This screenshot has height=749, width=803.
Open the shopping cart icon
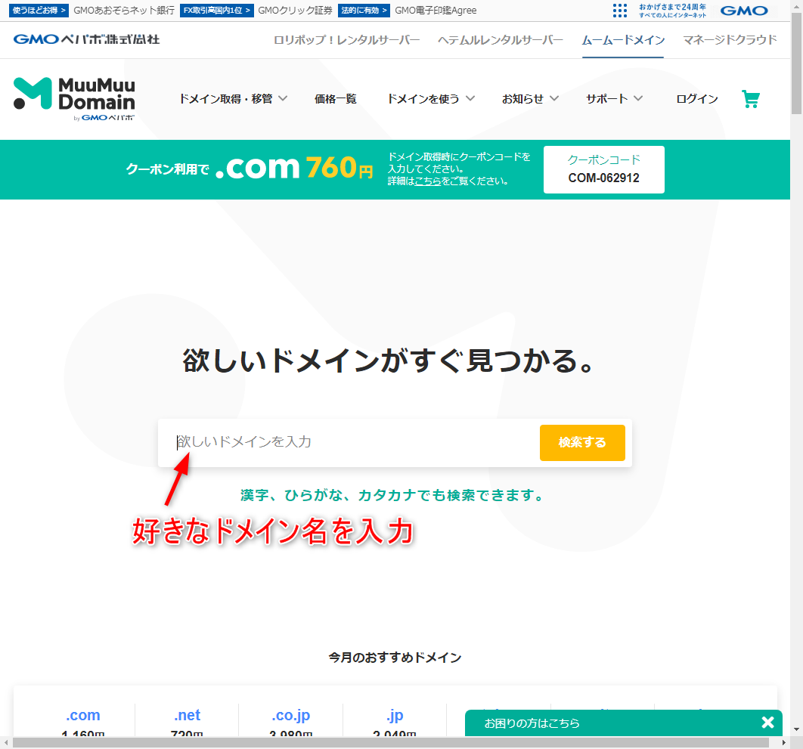(750, 99)
